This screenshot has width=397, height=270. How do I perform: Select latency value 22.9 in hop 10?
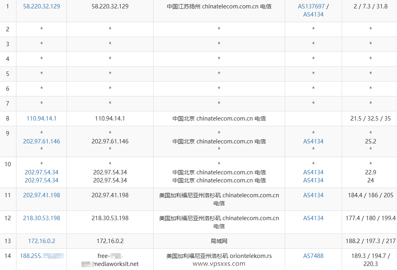pos(371,172)
